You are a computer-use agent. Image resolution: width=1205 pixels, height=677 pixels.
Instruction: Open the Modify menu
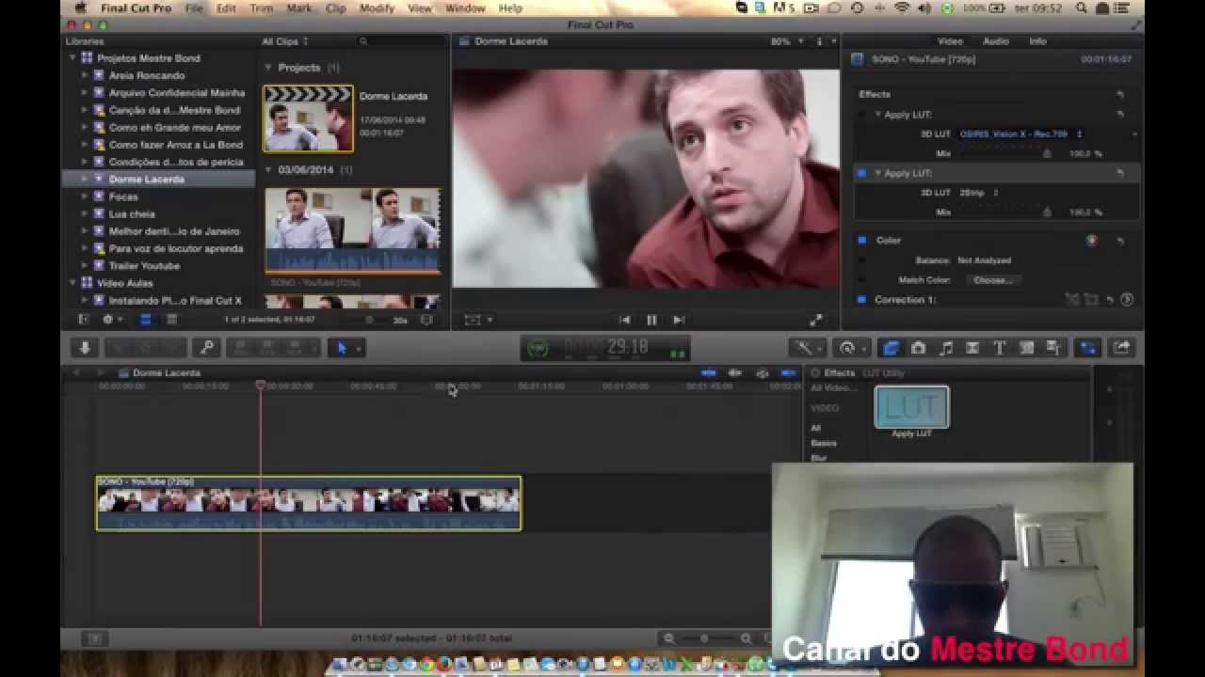click(377, 8)
